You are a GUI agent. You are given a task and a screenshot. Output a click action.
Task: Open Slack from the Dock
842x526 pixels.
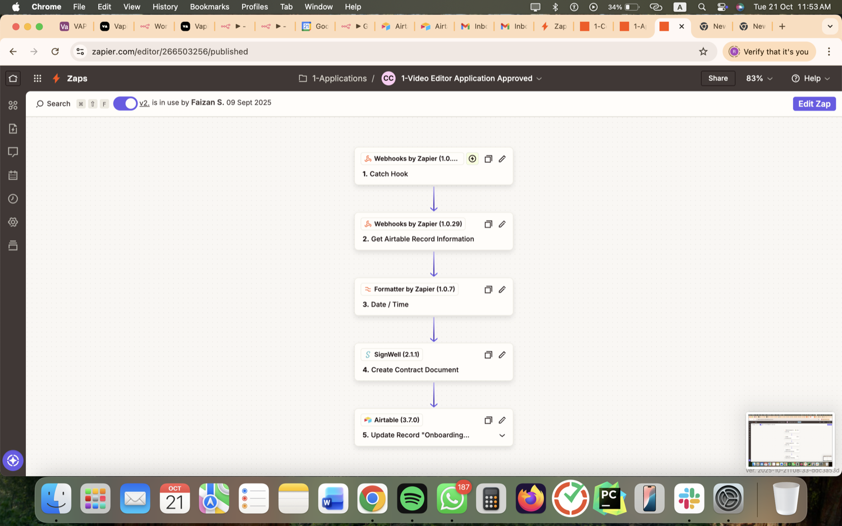(x=689, y=498)
